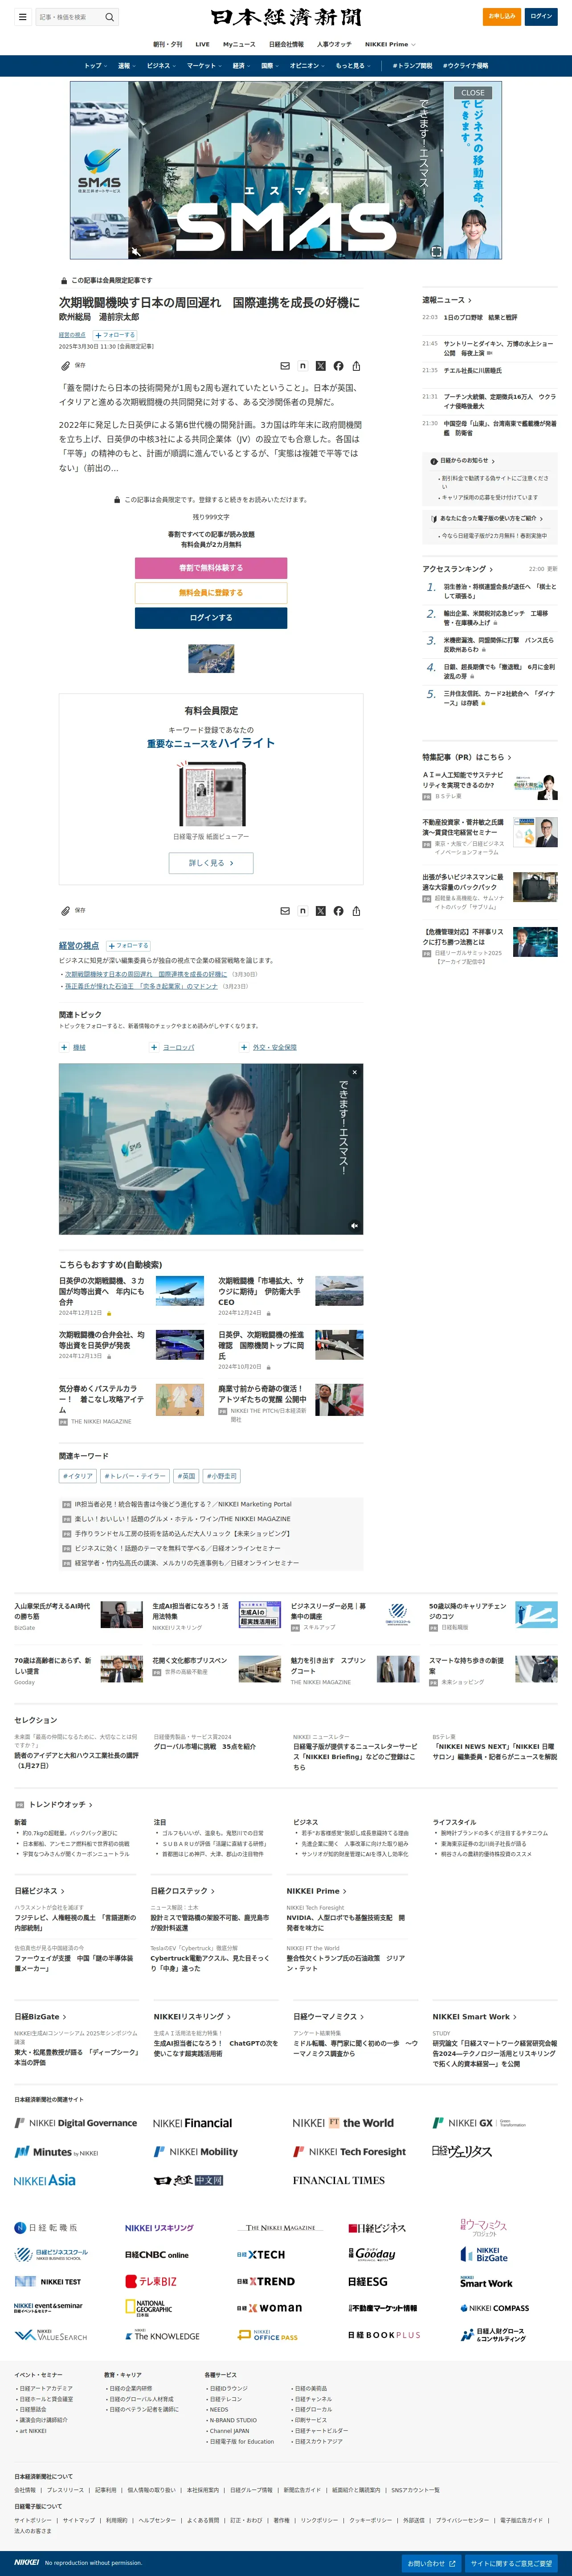
Task: Save article with bottom paperclip icon
Action: [x=66, y=911]
